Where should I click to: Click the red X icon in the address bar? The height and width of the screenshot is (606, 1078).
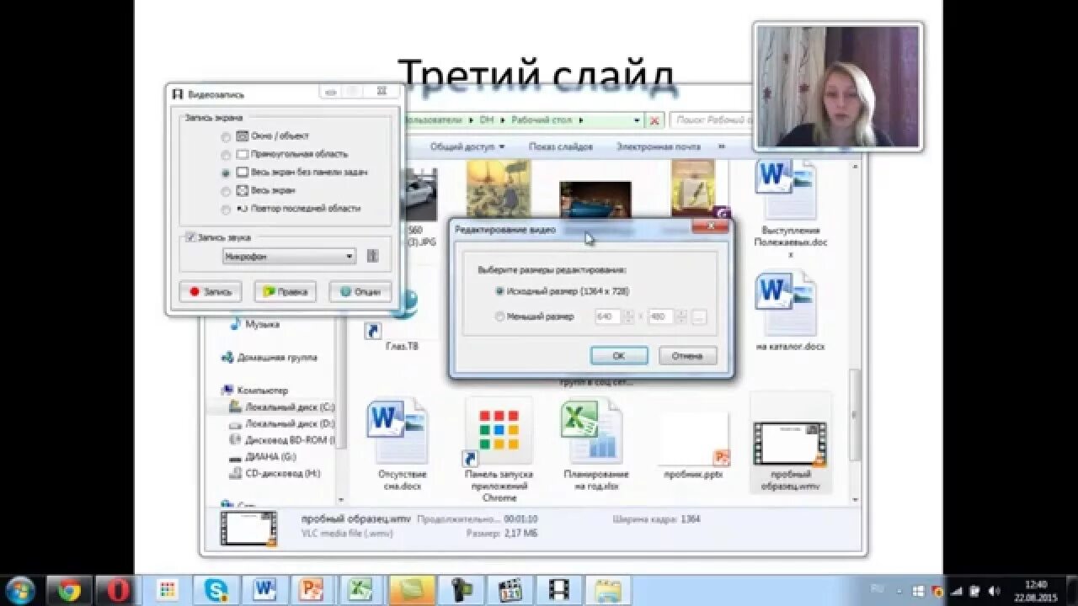654,120
